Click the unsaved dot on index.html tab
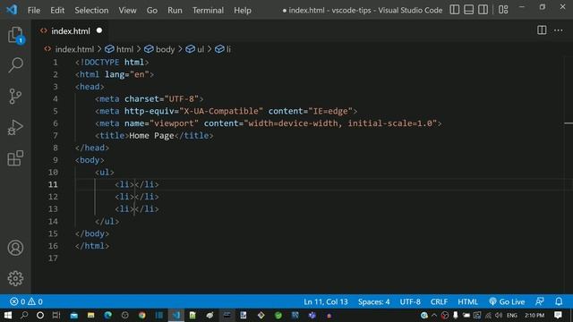 click(99, 30)
